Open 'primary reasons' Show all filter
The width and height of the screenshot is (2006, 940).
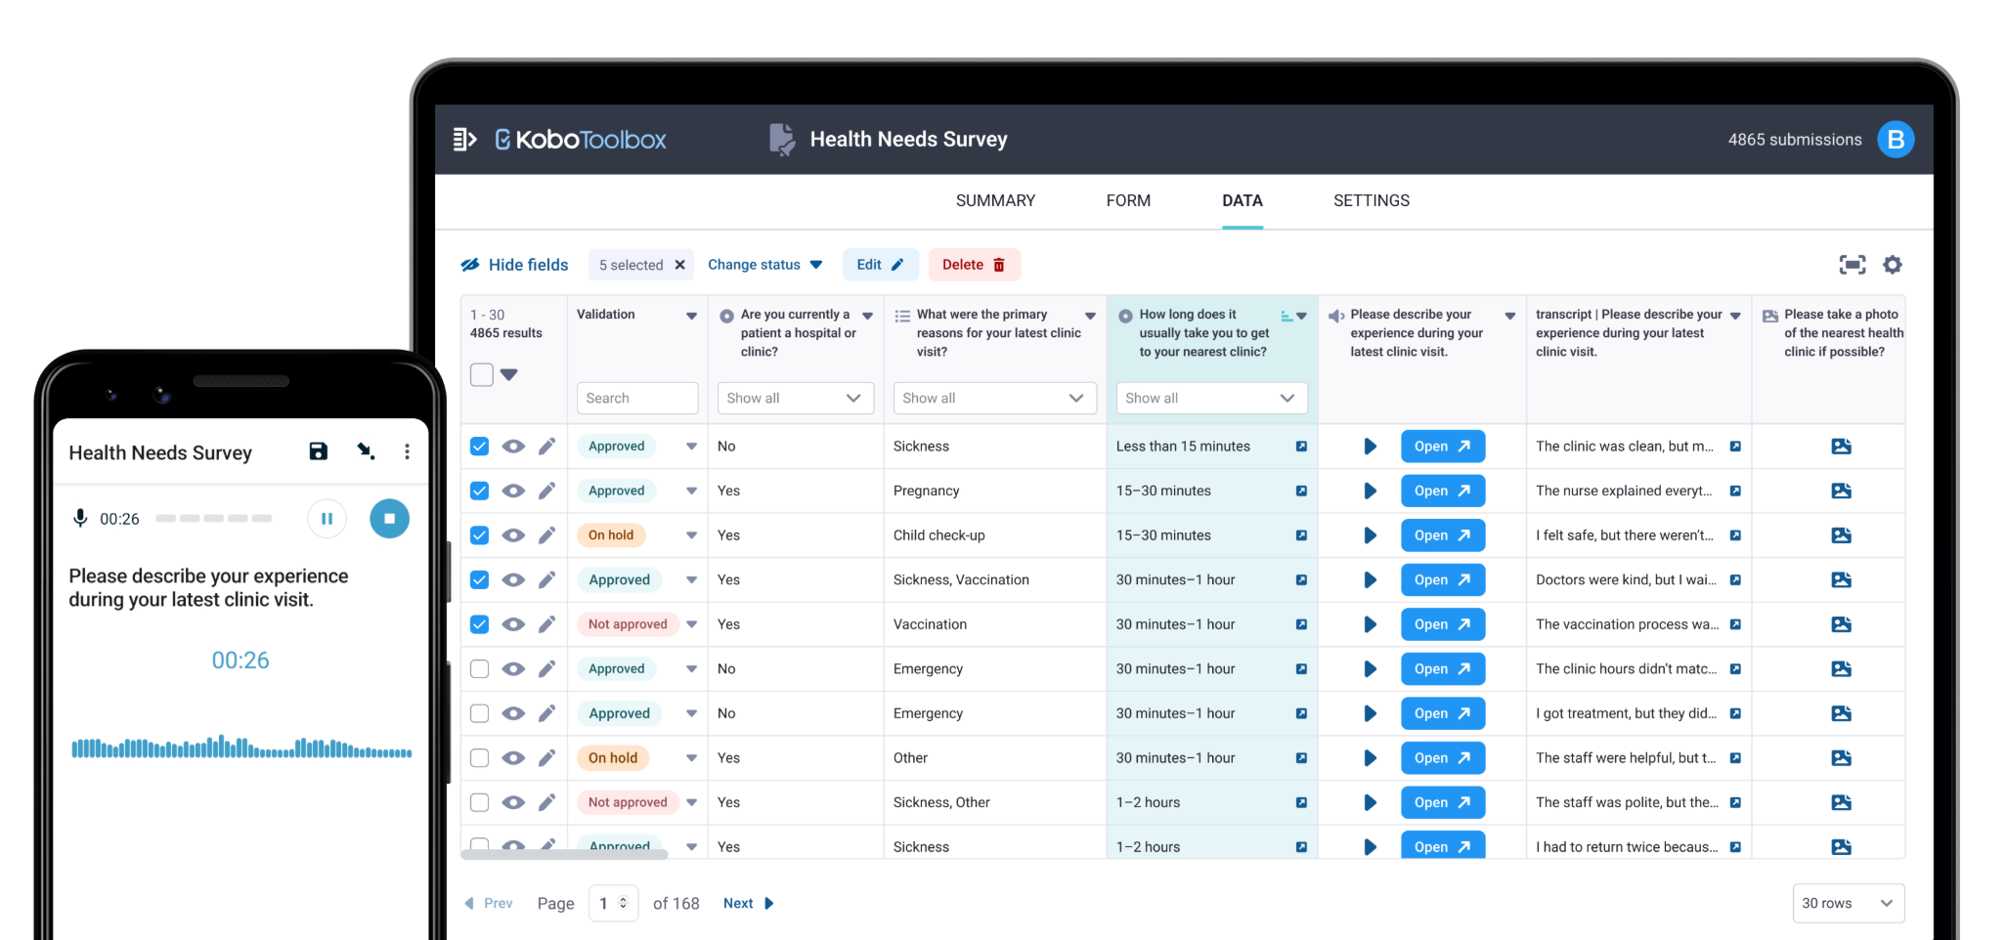[x=994, y=398]
